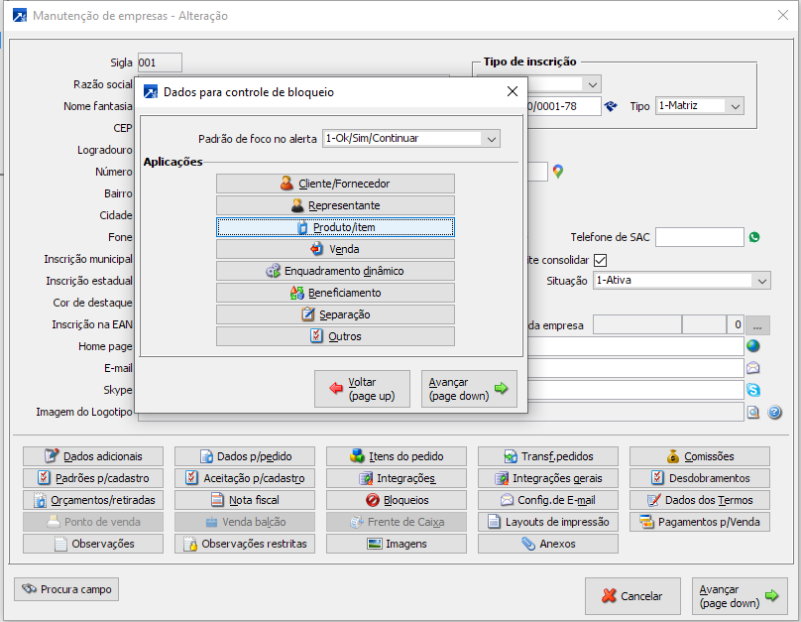Click the Cancelar button
This screenshot has width=801, height=622.
click(x=632, y=596)
